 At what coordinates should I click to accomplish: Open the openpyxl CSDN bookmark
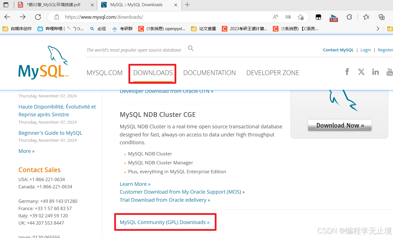click(162, 29)
